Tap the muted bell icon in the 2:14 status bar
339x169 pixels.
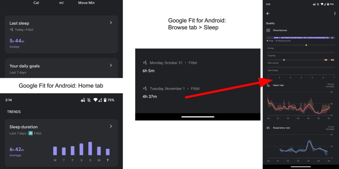pos(89,100)
